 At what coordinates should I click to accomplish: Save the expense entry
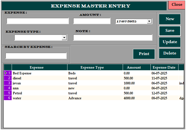click(170, 31)
